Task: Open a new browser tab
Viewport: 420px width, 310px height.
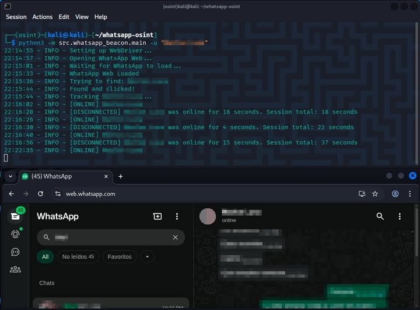Action: tap(121, 176)
